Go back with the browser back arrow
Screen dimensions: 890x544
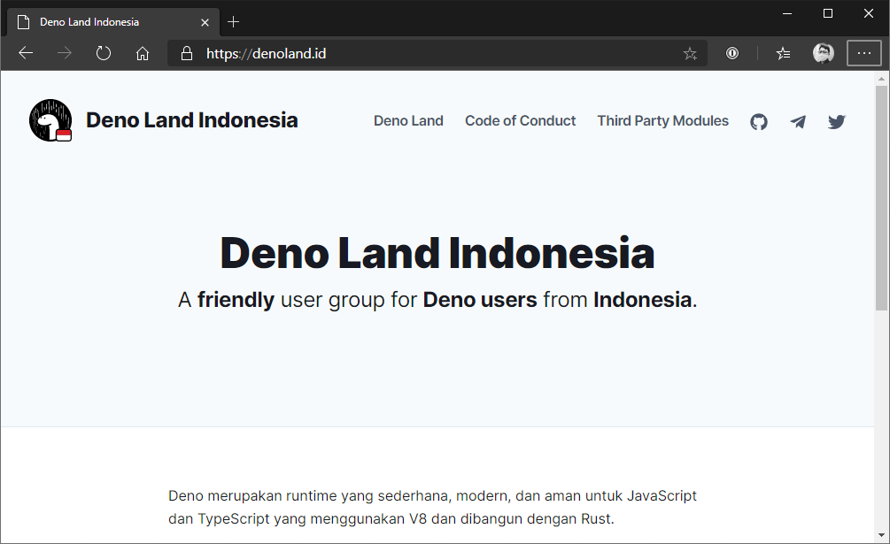(x=26, y=53)
